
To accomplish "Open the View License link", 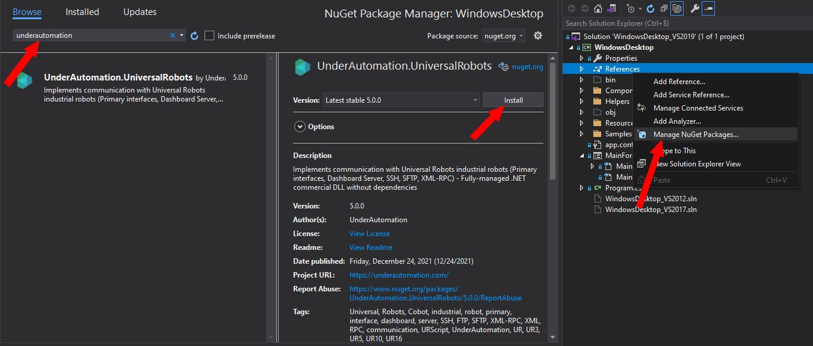I will coord(369,234).
